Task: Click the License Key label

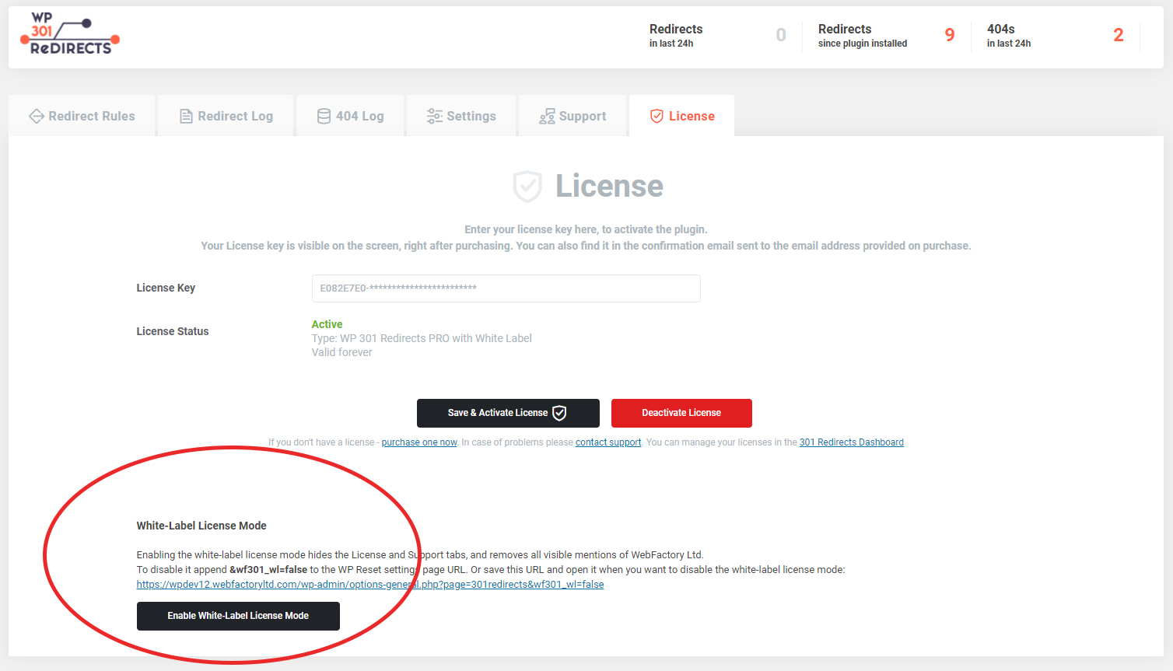Action: pyautogui.click(x=166, y=288)
